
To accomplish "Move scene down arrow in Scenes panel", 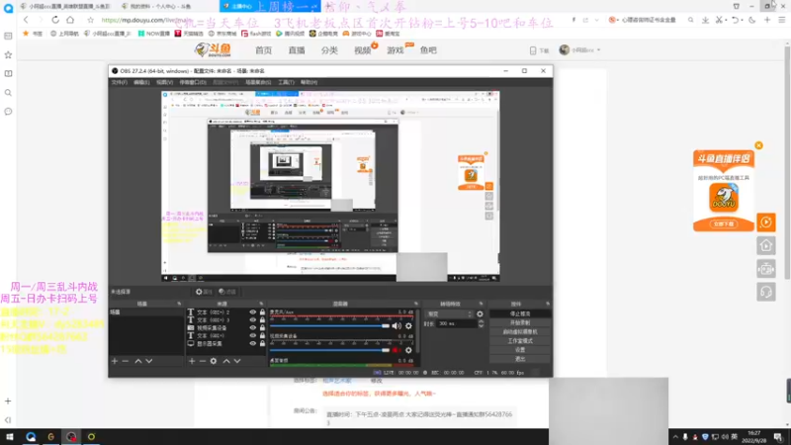I will point(149,361).
